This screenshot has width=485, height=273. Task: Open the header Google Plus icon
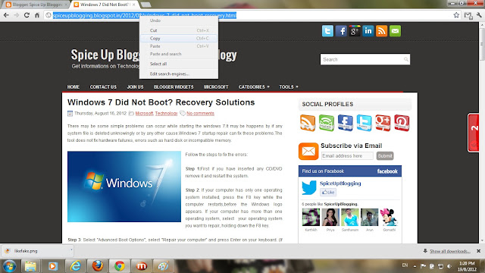pyautogui.click(x=355, y=31)
